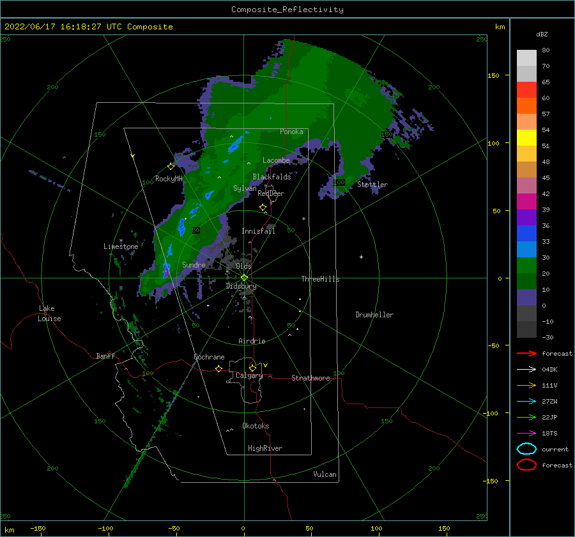Click the orange 111V arrow icon
Image resolution: width=575 pixels, height=537 pixels.
pyautogui.click(x=526, y=385)
